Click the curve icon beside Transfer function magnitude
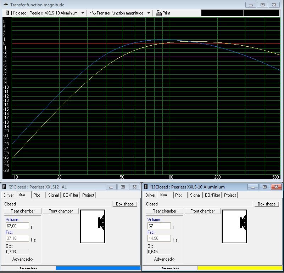 pyautogui.click(x=93, y=13)
